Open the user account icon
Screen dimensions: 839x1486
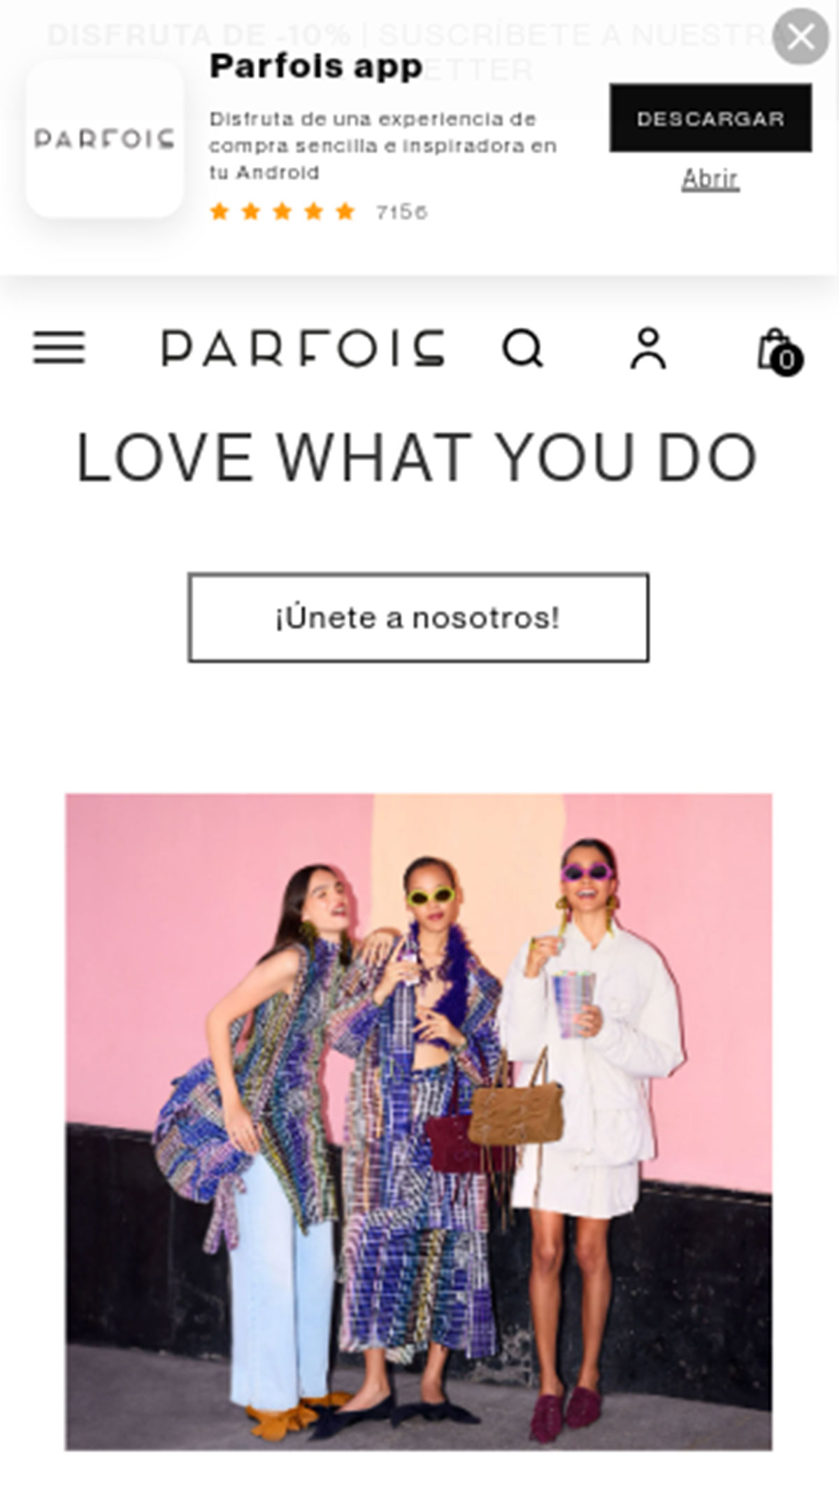coord(648,348)
